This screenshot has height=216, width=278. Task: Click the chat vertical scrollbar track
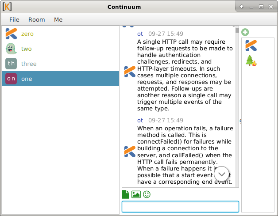[x=237, y=110]
